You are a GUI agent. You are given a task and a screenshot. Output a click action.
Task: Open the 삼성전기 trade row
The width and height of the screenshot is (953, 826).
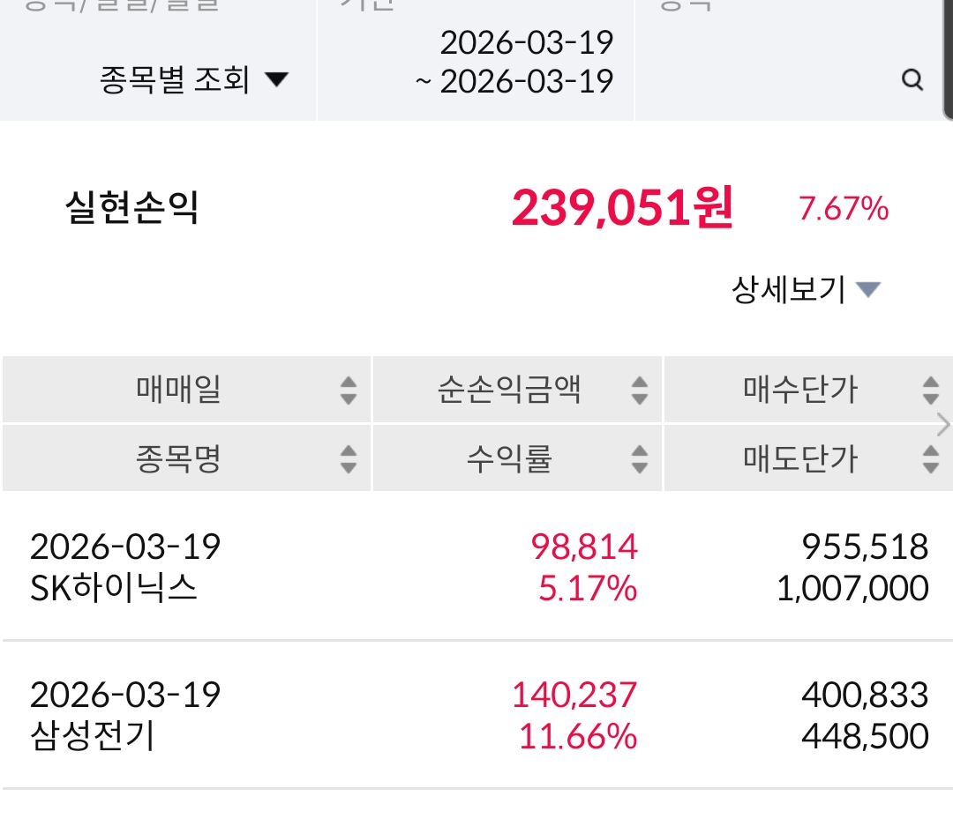(476, 715)
